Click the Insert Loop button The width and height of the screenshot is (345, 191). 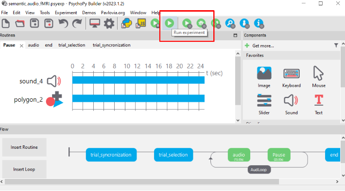(24, 169)
